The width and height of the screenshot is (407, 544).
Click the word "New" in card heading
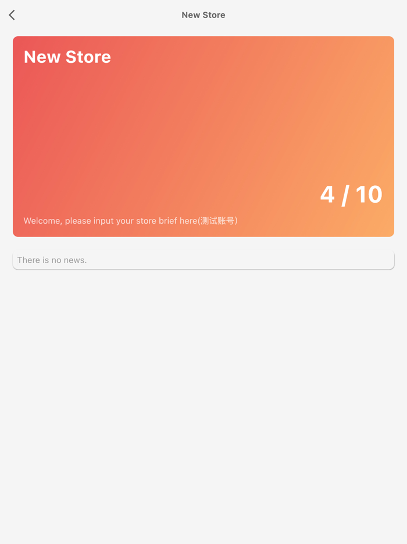tap(42, 57)
